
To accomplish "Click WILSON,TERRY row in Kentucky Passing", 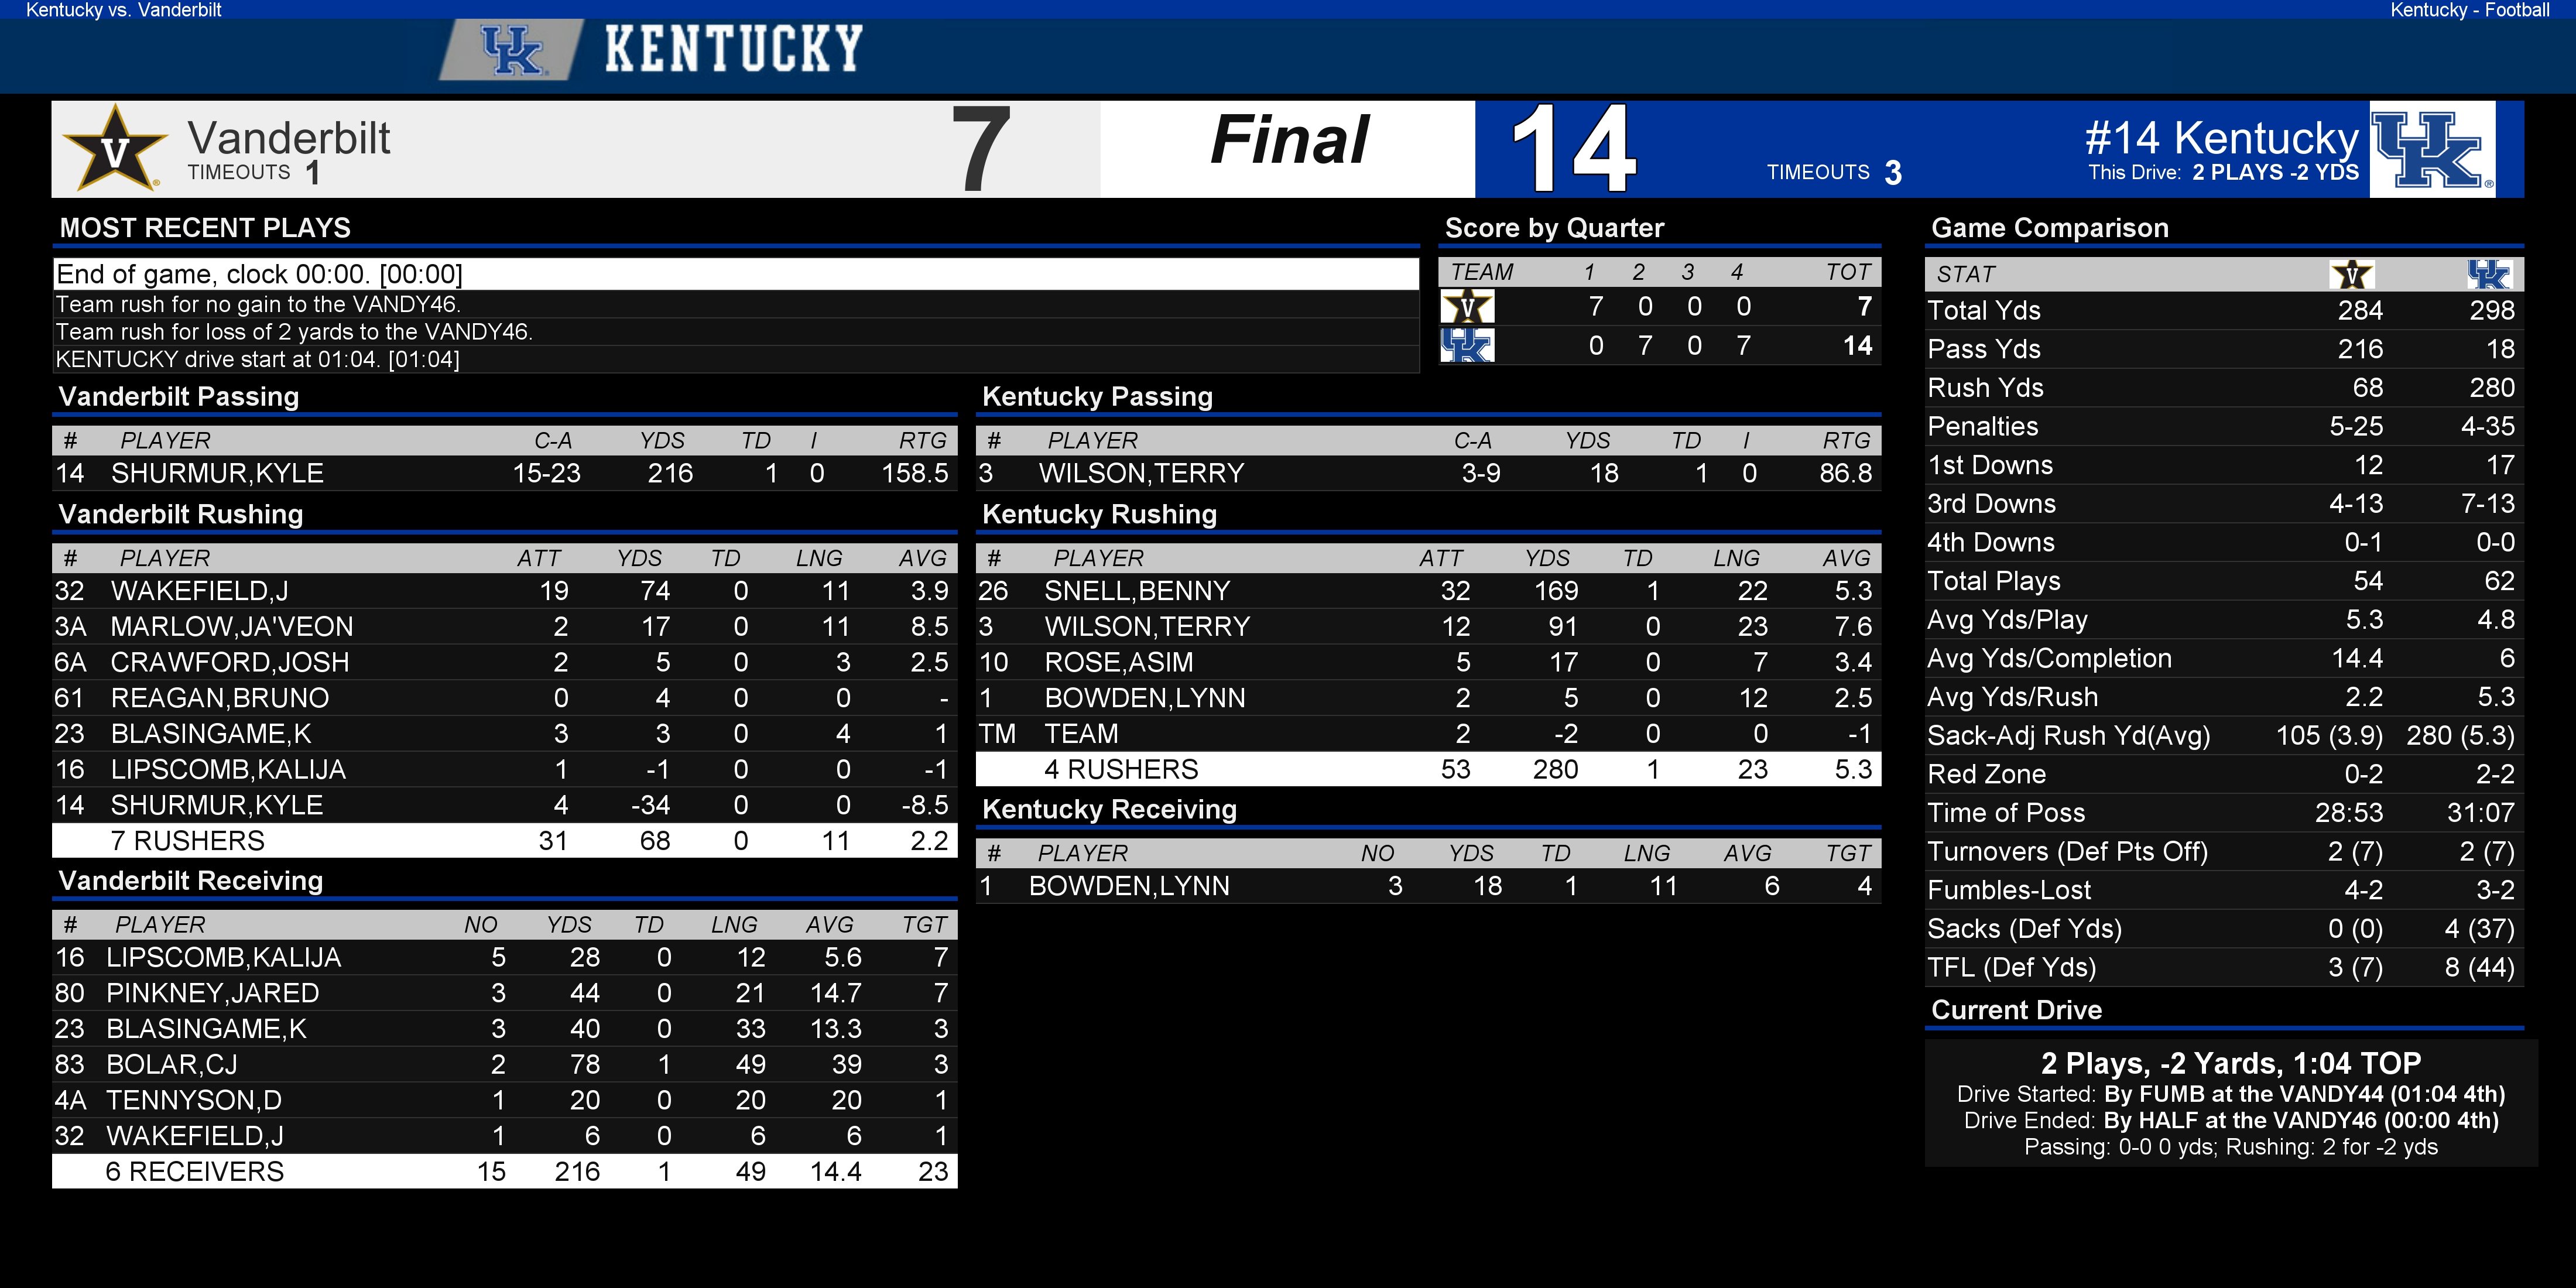I will click(x=1428, y=473).
